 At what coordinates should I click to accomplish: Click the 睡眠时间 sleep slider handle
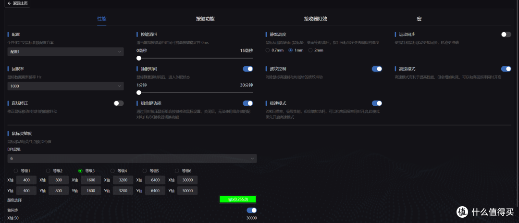(139, 92)
